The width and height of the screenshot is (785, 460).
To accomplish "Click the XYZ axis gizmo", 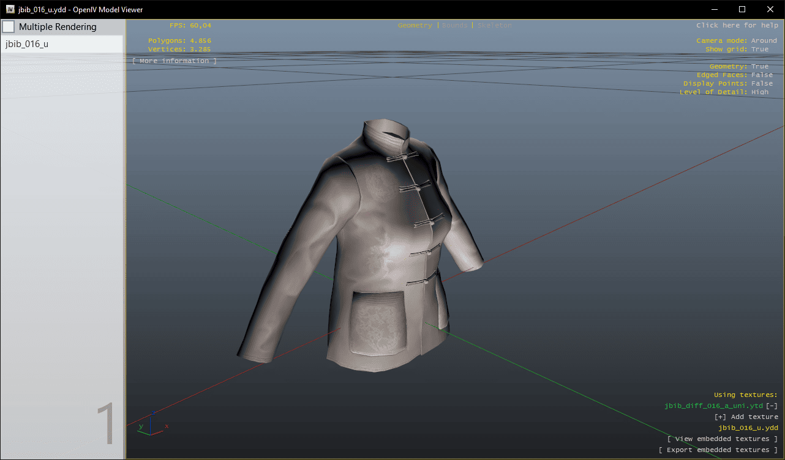I will 151,425.
